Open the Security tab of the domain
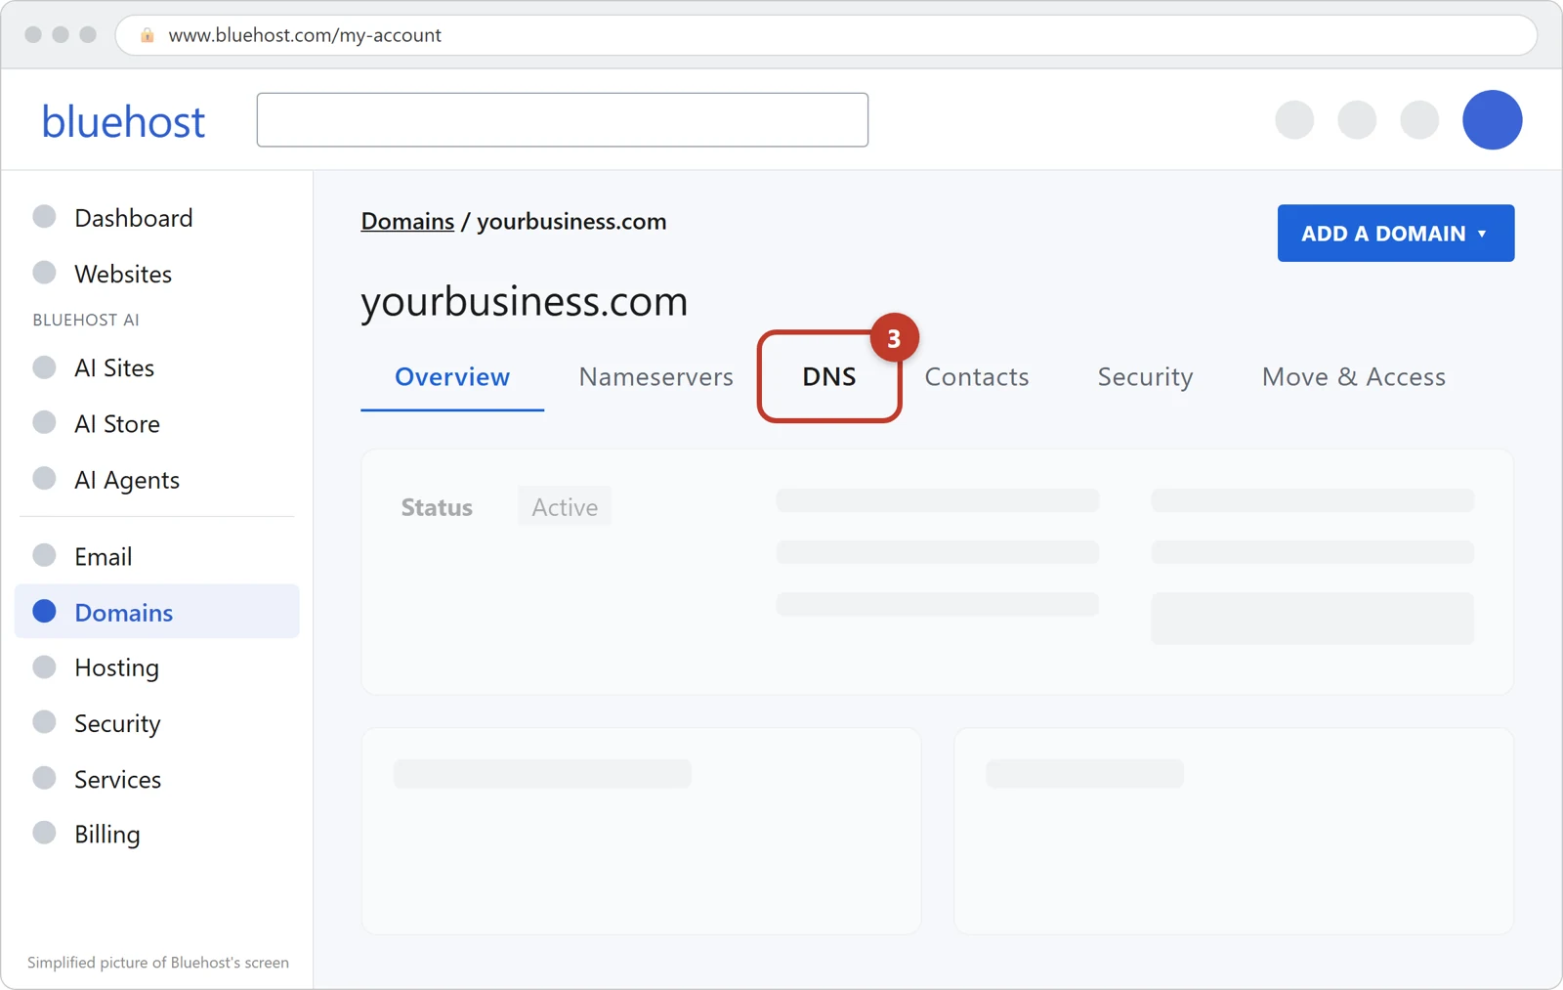 pos(1145,377)
